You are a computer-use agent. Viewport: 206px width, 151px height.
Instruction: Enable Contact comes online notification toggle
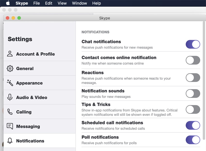(x=193, y=60)
